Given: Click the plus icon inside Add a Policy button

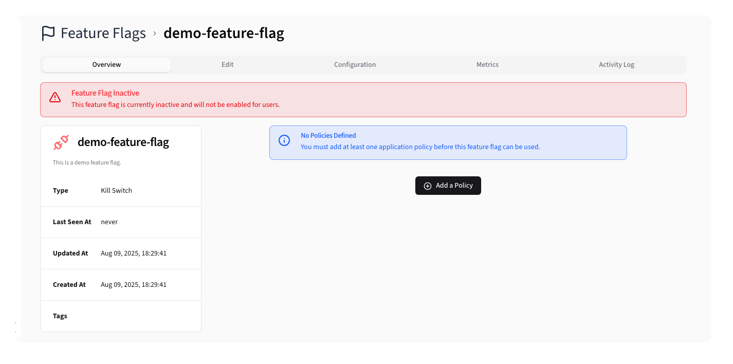Looking at the screenshot, I should (x=428, y=186).
